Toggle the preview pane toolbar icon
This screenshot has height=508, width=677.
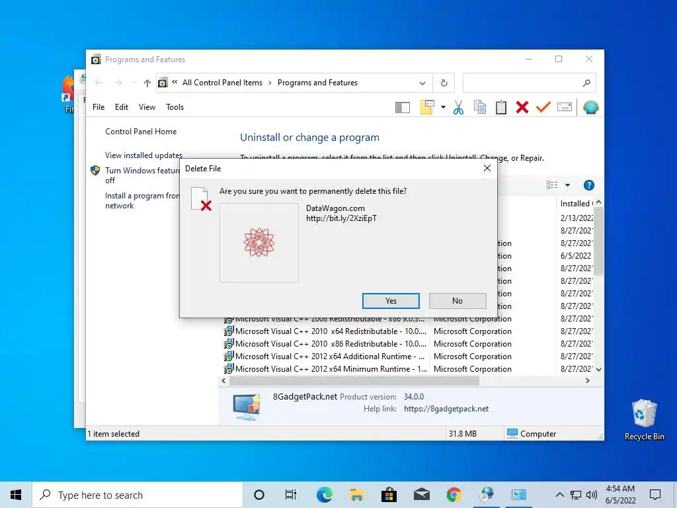click(x=403, y=107)
